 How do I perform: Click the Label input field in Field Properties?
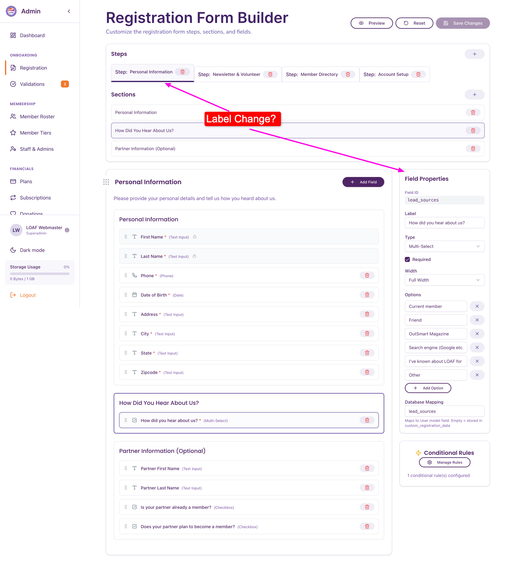(444, 223)
